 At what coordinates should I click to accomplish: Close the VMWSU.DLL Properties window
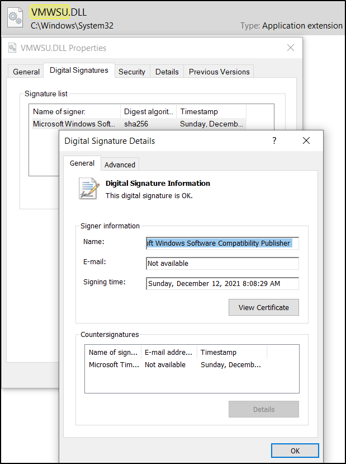click(291, 48)
